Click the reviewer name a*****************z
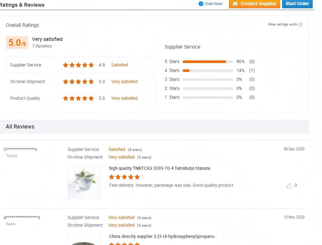Screen dimensions: 322x245 coord(22,217)
